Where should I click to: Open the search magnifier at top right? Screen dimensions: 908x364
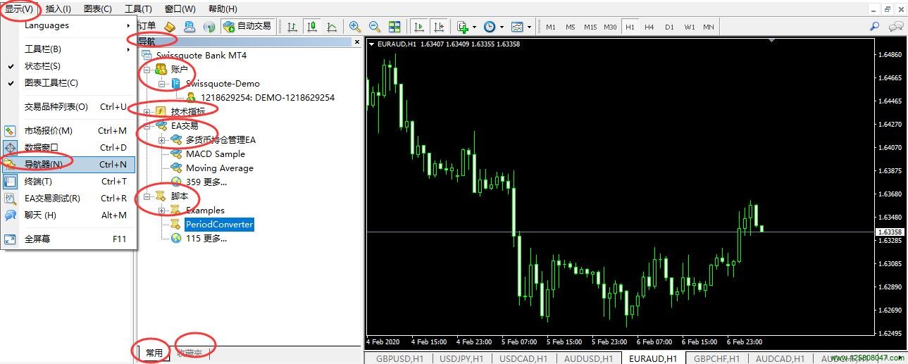coord(875,27)
